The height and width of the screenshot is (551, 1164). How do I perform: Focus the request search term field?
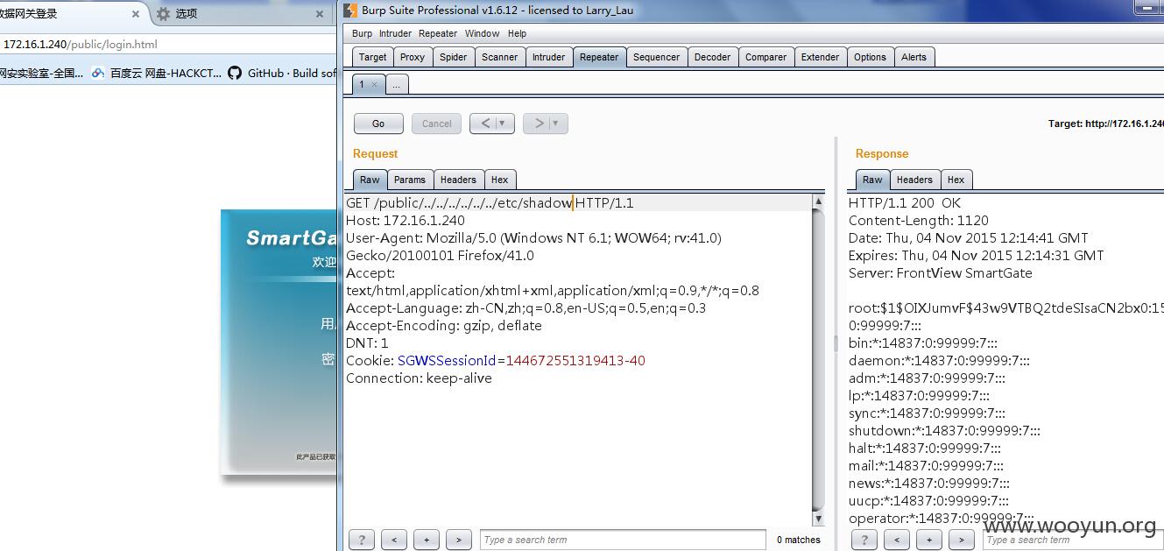pos(623,540)
